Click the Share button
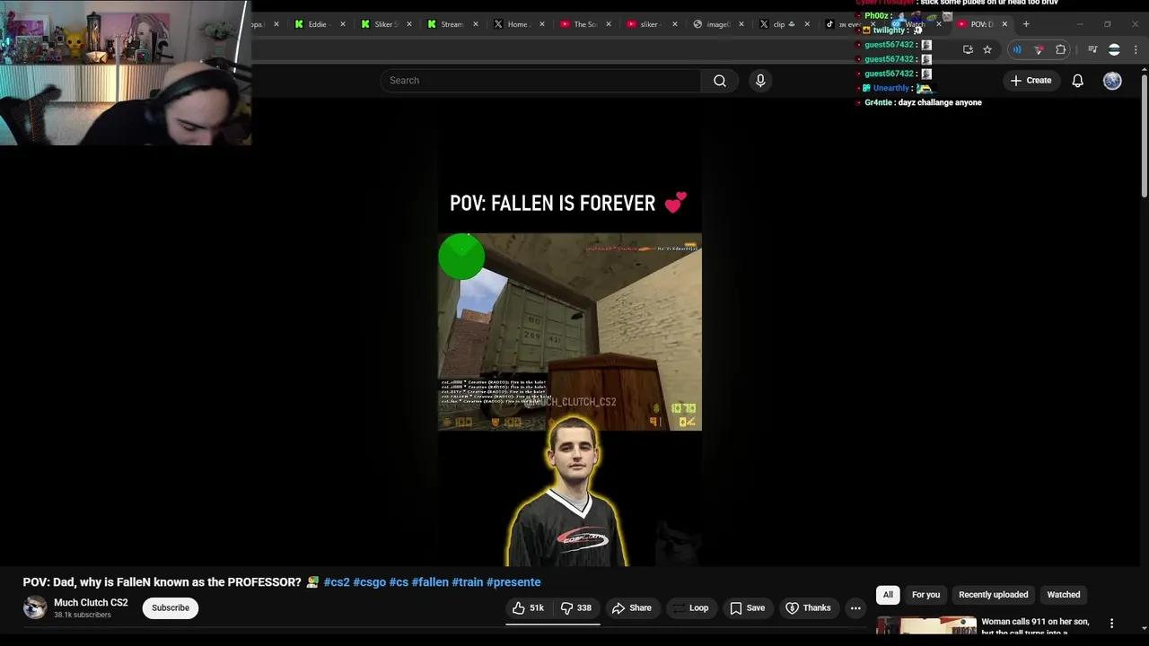This screenshot has height=646, width=1149. (632, 608)
